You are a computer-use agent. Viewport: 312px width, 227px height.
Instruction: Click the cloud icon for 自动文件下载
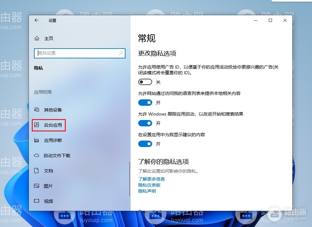tap(37, 156)
